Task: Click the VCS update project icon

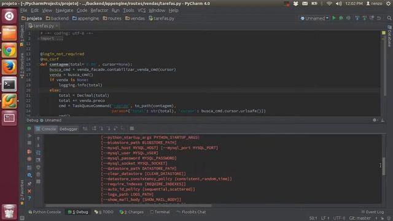Action: click(357, 18)
